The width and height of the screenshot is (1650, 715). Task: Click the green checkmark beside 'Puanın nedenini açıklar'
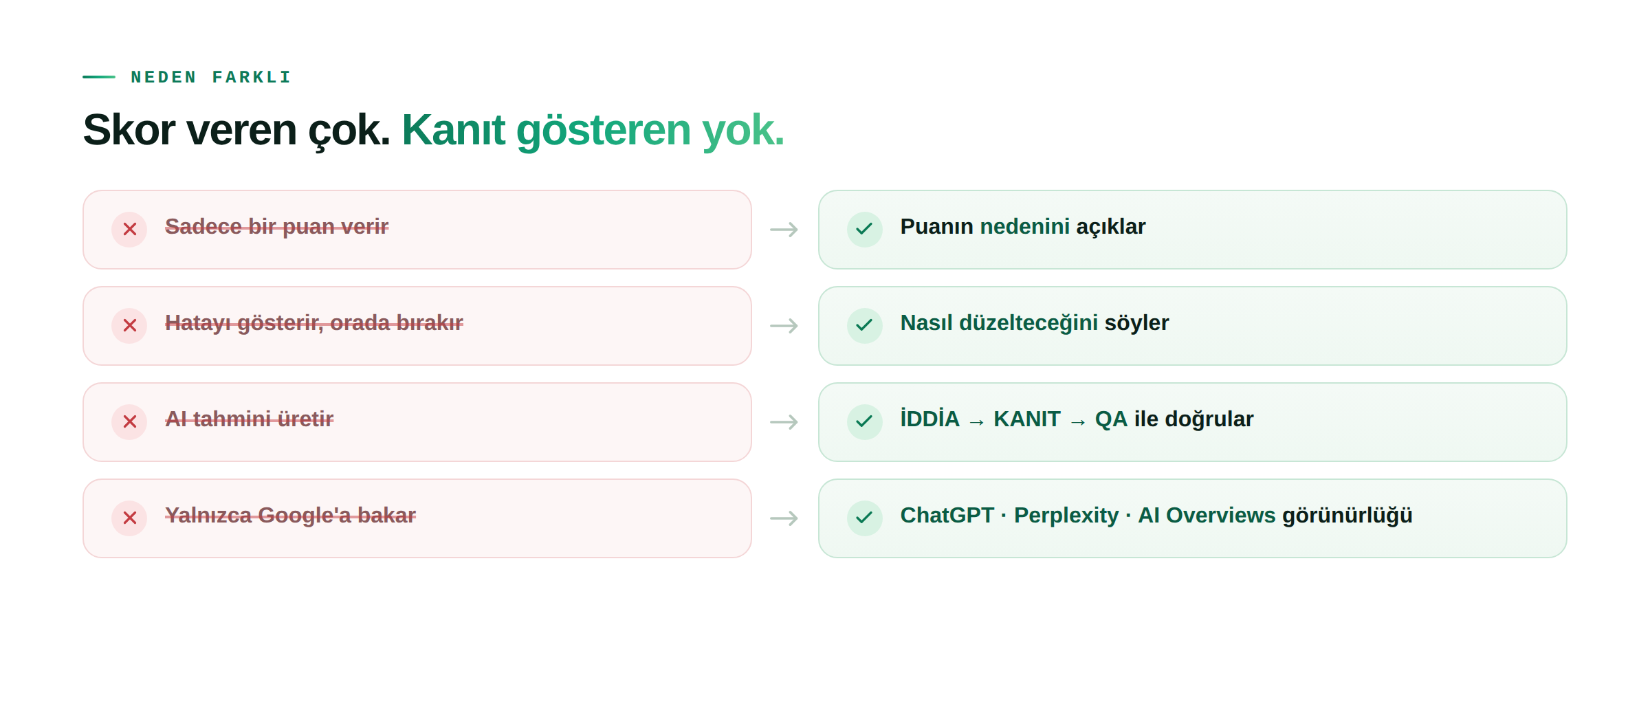click(x=864, y=230)
